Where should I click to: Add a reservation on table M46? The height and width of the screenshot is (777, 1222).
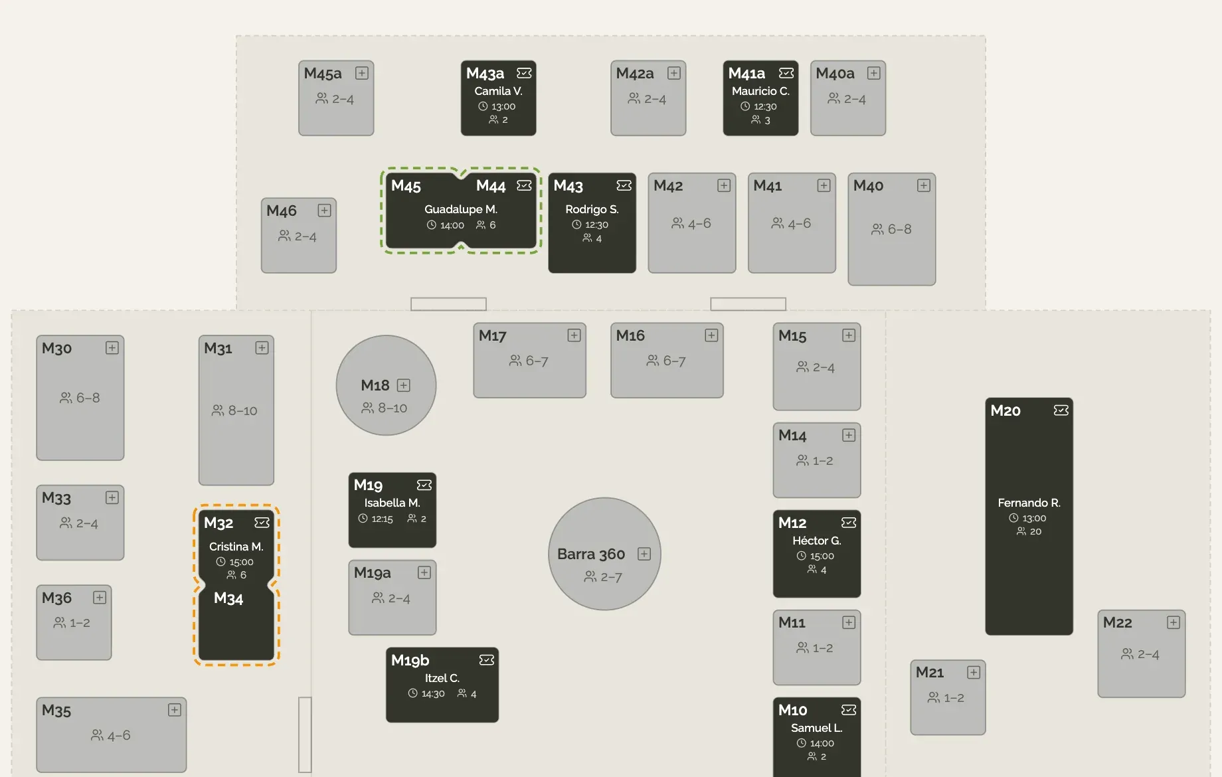[324, 211]
